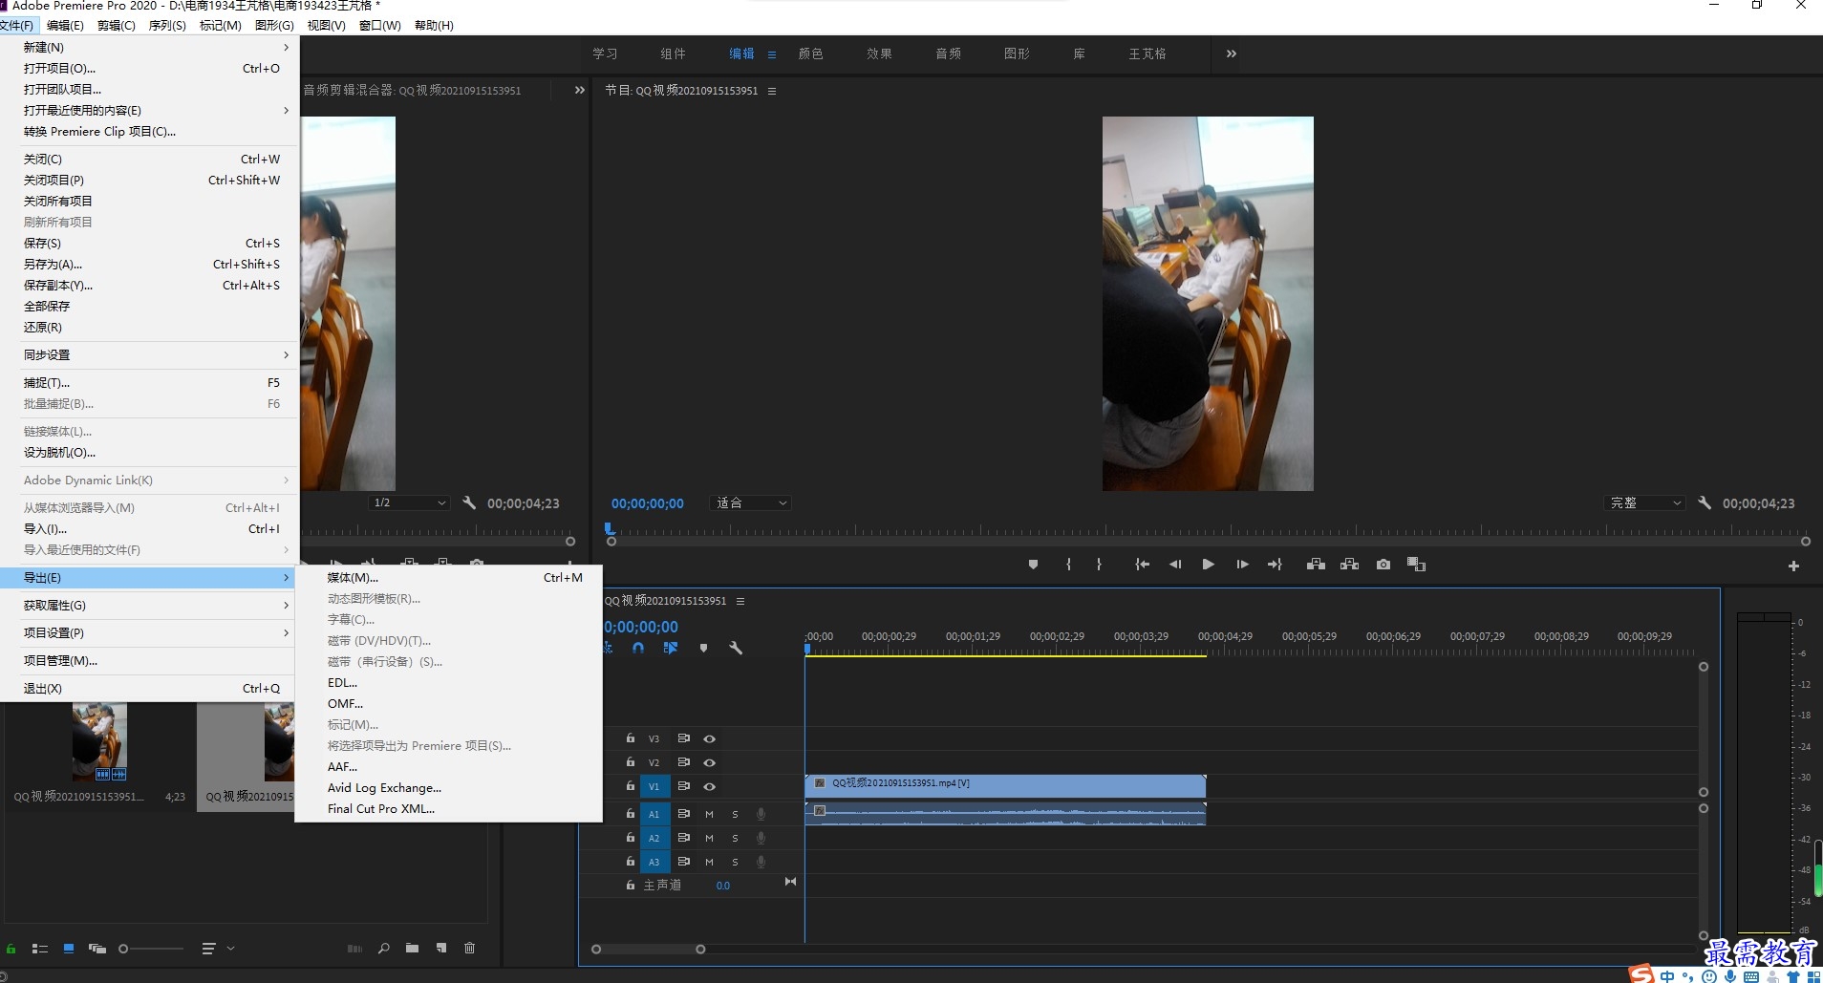Switch project panel to freeform view
The width and height of the screenshot is (1823, 983).
97,949
